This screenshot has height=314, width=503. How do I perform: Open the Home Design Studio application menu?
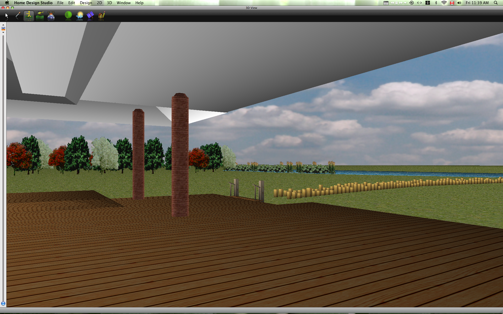(33, 3)
